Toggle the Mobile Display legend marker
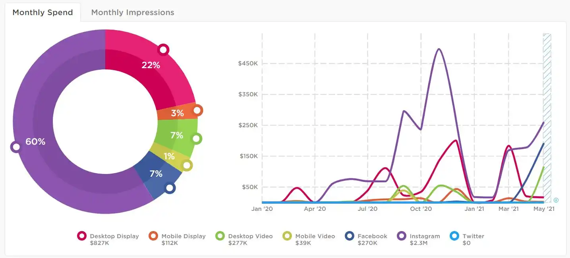Viewport: 570px width, 258px height. pos(153,236)
